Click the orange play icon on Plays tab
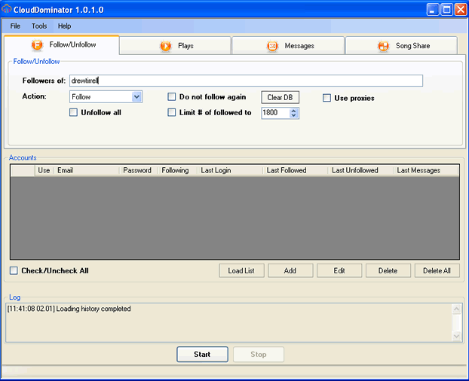This screenshot has width=469, height=381. coord(165,46)
